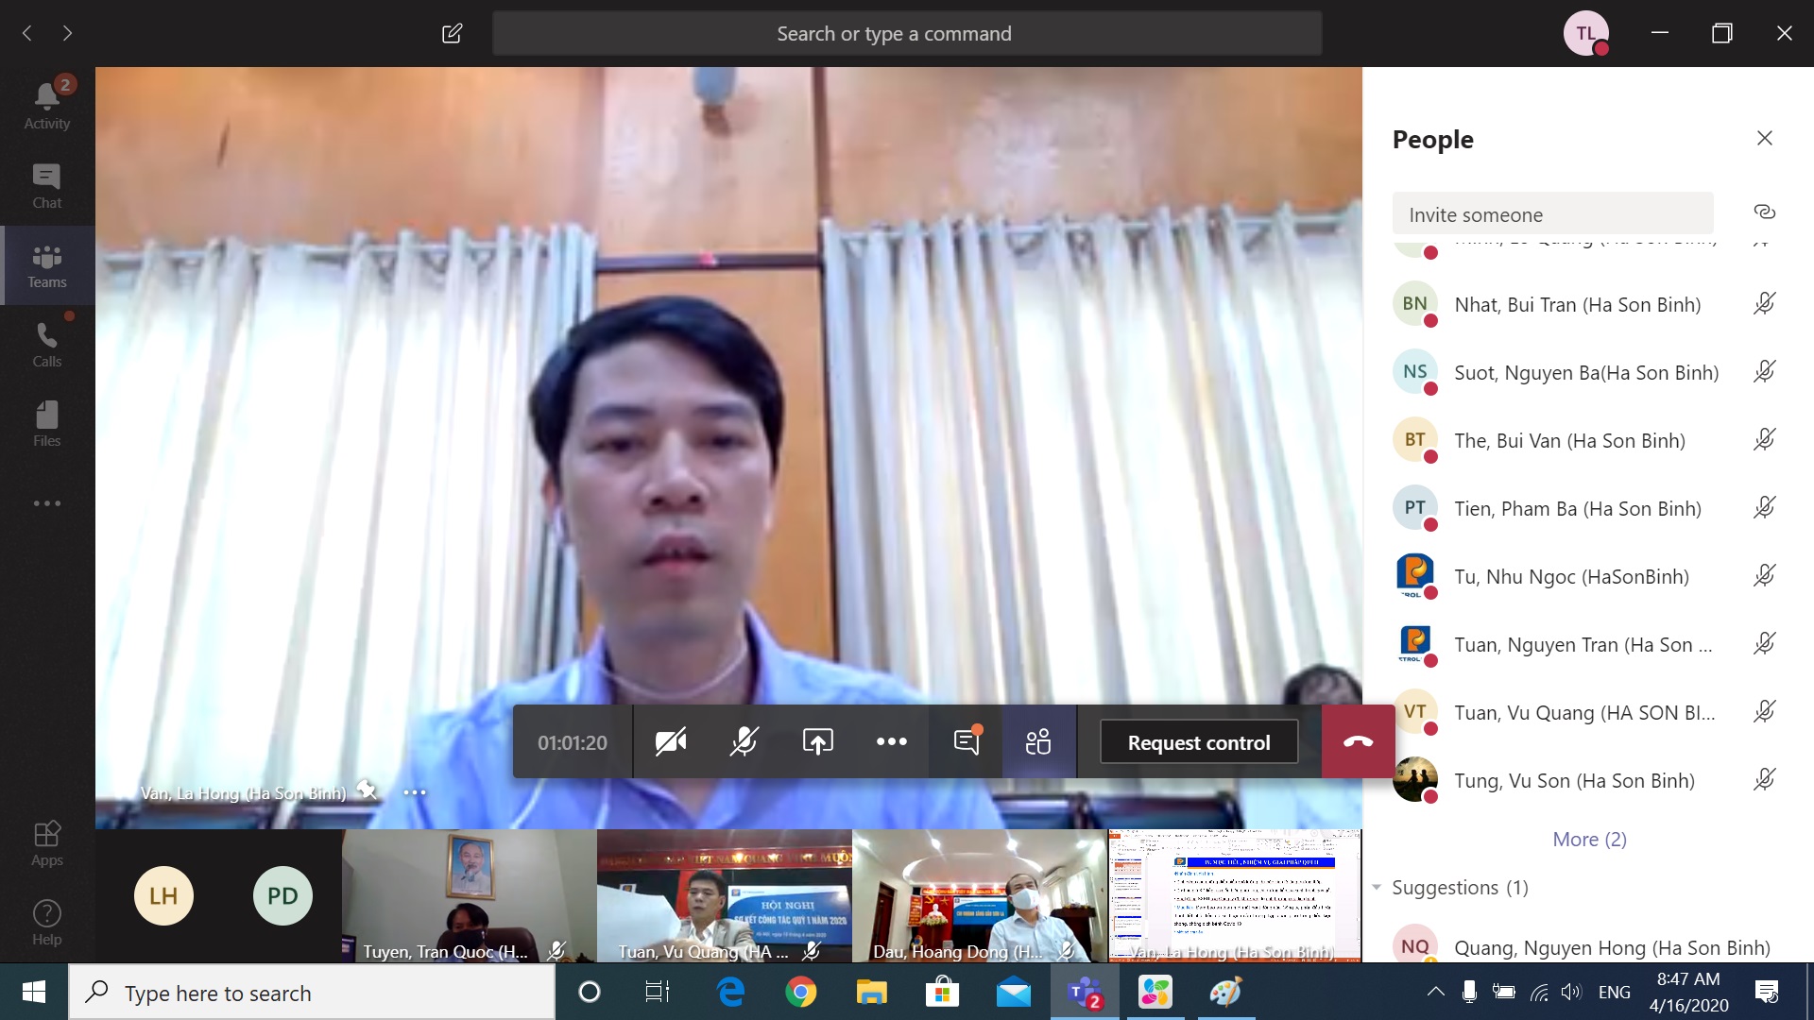
Task: Show the meeting conversation
Action: pos(966,742)
